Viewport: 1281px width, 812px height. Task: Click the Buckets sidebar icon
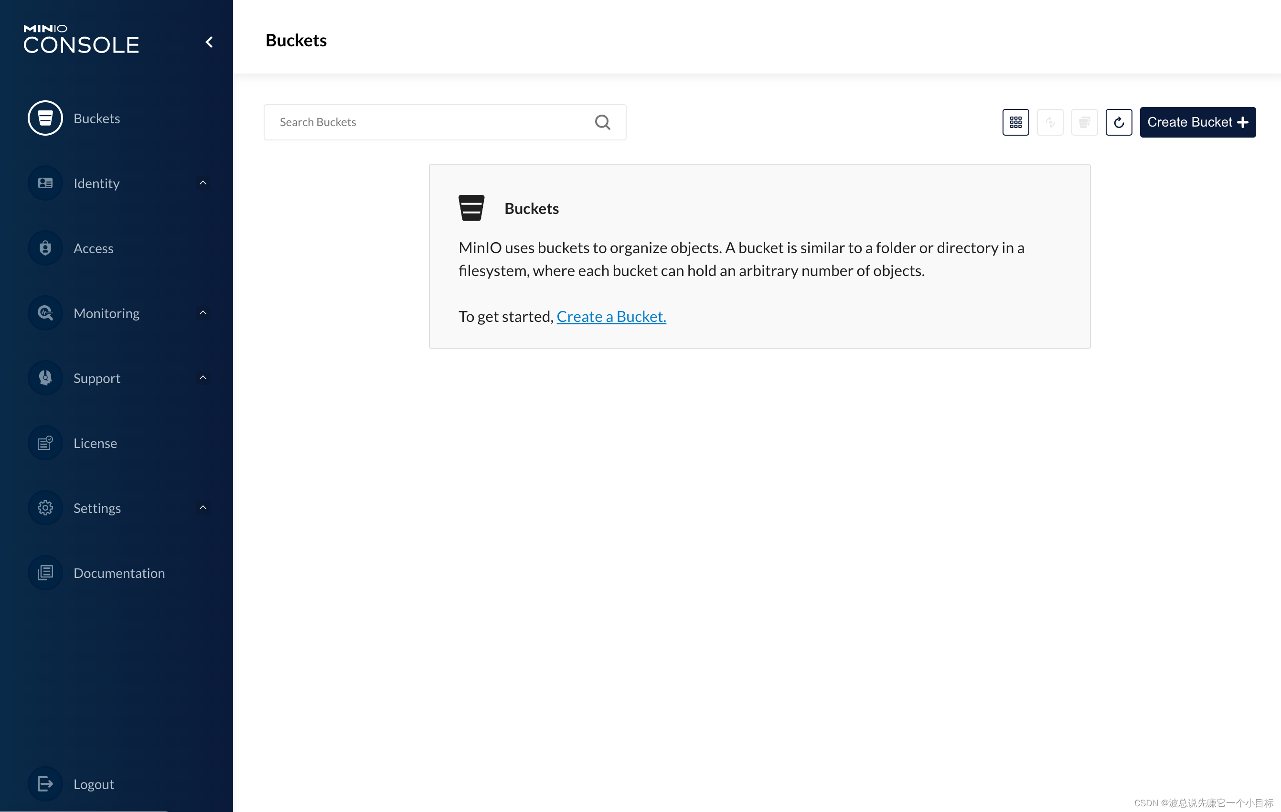pyautogui.click(x=45, y=118)
